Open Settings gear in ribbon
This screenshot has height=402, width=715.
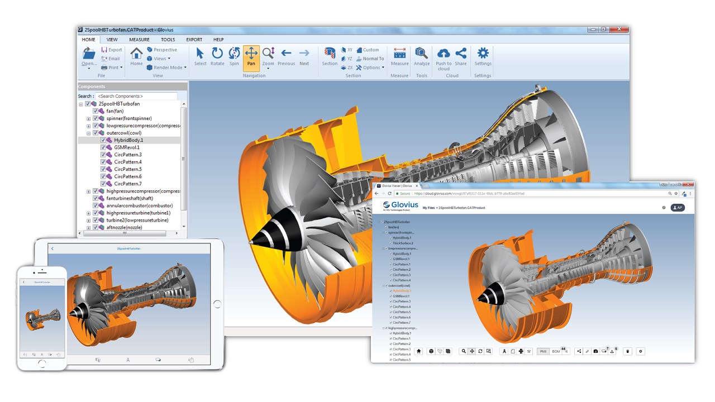tap(483, 53)
